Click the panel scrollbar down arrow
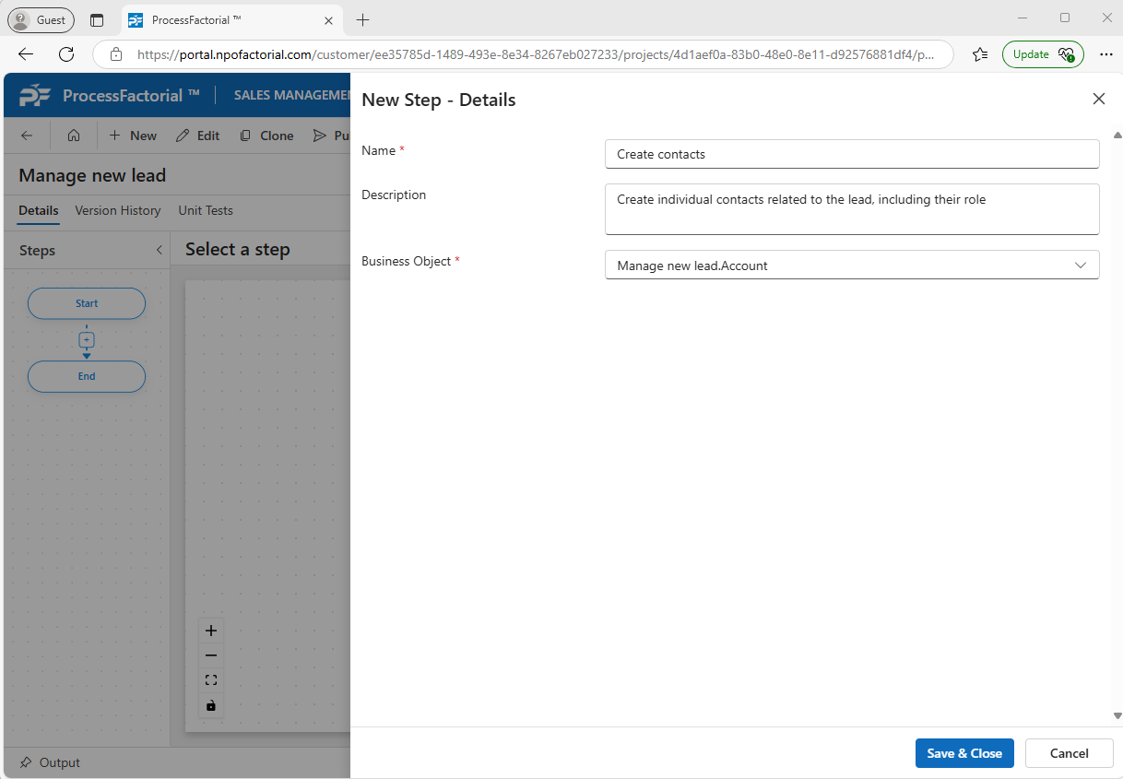The image size is (1123, 779). coord(1117,715)
